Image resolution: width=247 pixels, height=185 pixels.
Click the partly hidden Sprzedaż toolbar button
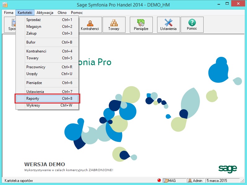point(10,25)
